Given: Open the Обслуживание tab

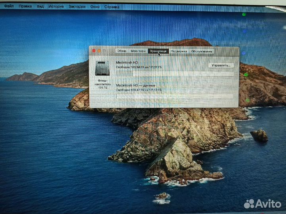Looking at the screenshot, I should (x=202, y=51).
